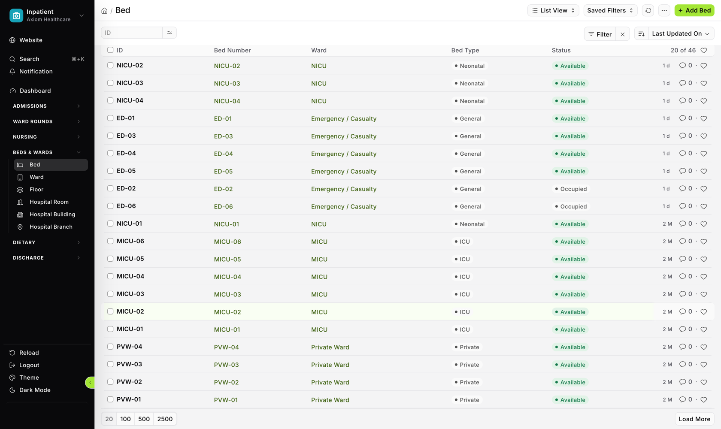Image resolution: width=721 pixels, height=429 pixels.
Task: Collapse the Beds & Wards section
Action: [x=46, y=152]
